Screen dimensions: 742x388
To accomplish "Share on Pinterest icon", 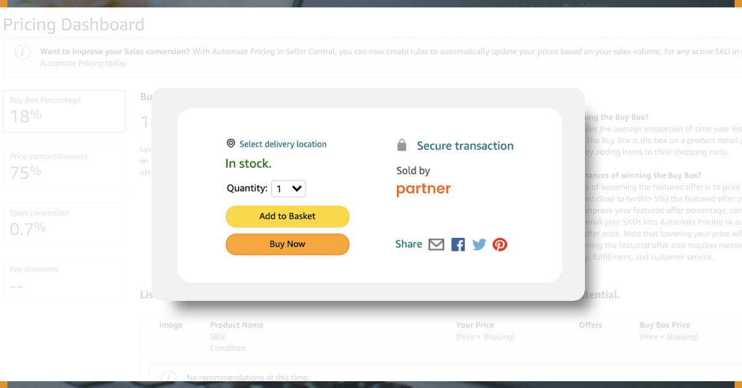I will [500, 245].
